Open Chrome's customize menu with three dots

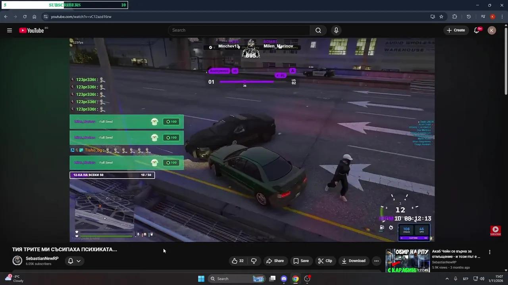[x=501, y=17]
